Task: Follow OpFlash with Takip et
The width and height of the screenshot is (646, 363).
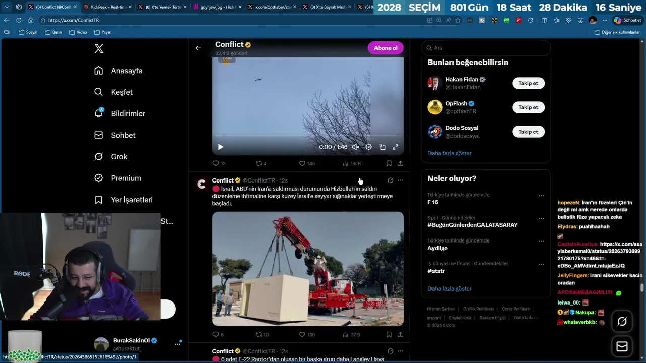Action: point(528,107)
